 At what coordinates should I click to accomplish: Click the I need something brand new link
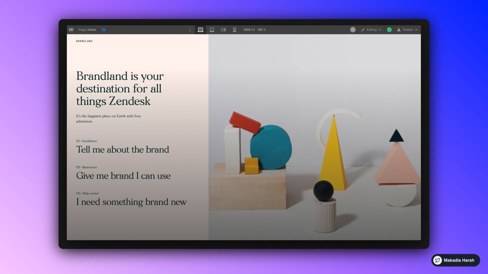pos(131,202)
